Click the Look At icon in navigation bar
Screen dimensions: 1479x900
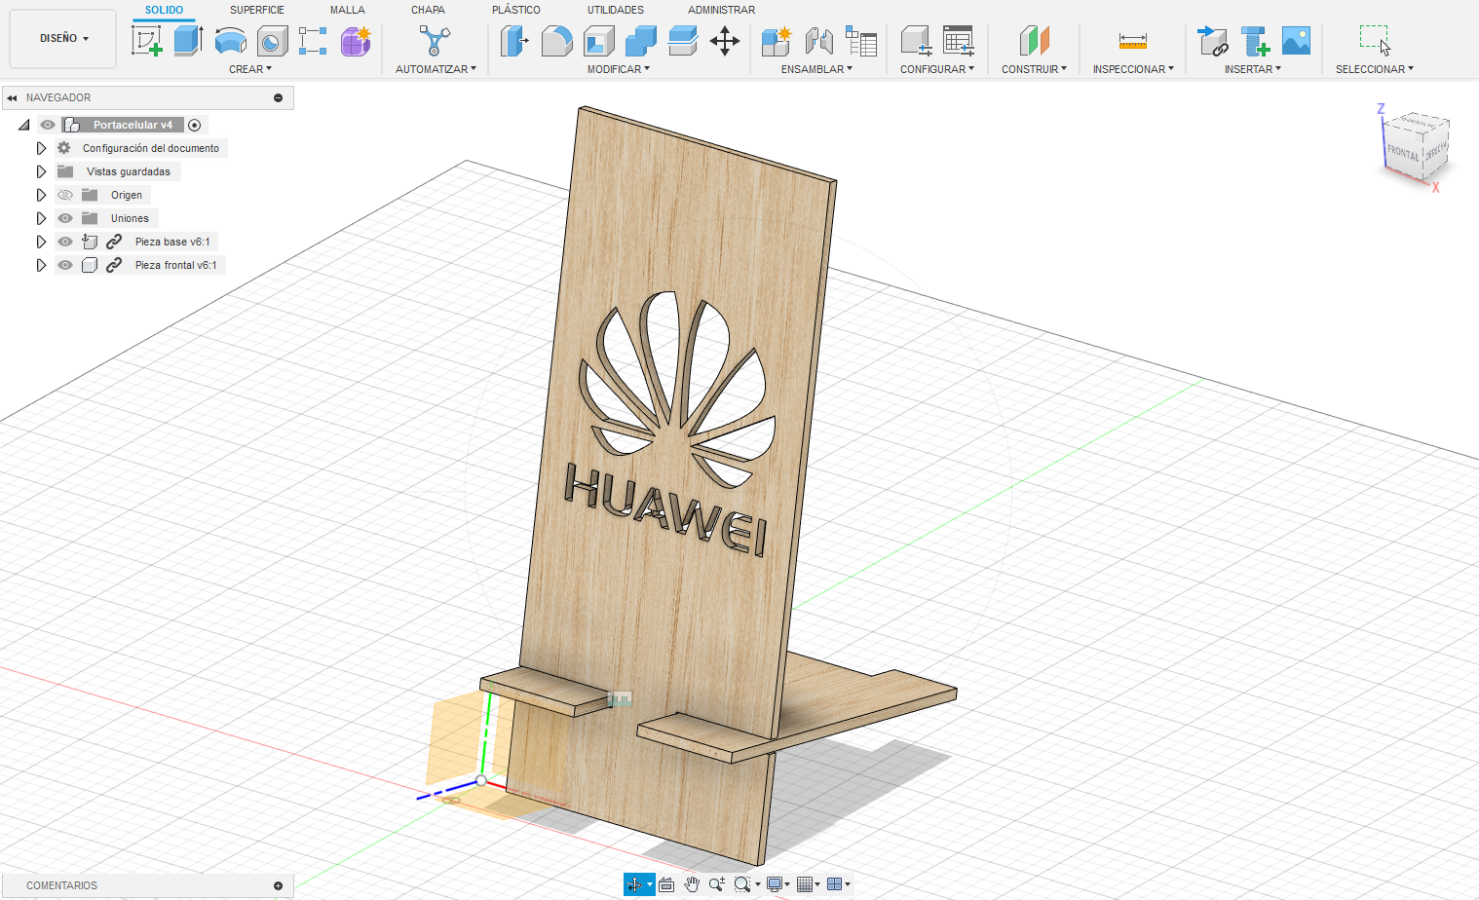(666, 884)
